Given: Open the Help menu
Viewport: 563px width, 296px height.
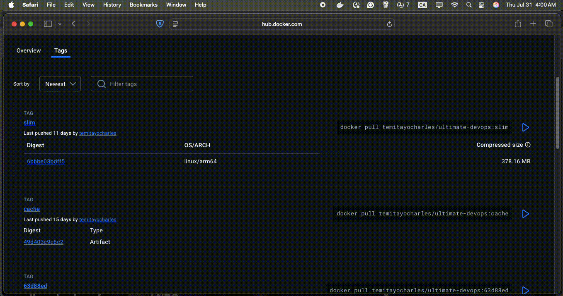Looking at the screenshot, I should coord(201,5).
